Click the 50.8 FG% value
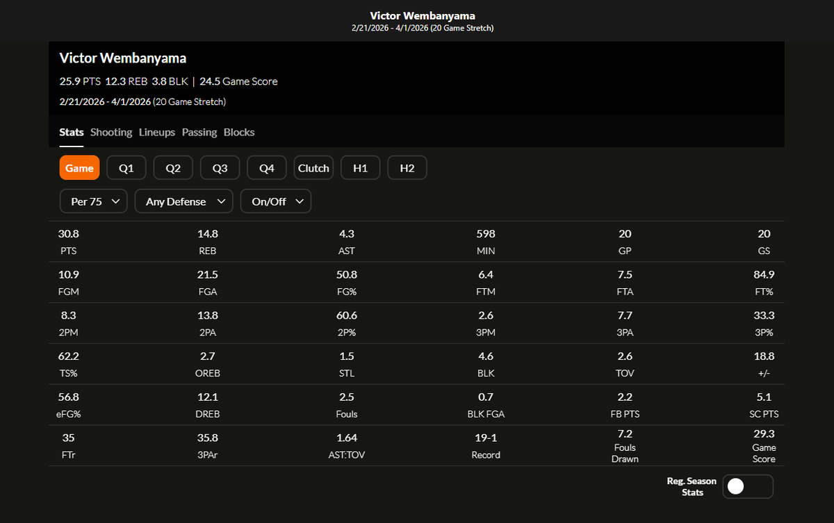This screenshot has height=523, width=834. (x=347, y=274)
